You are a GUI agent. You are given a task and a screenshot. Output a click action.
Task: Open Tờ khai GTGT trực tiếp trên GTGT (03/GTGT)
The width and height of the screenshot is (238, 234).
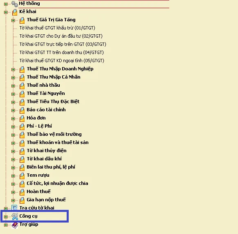[63, 44]
